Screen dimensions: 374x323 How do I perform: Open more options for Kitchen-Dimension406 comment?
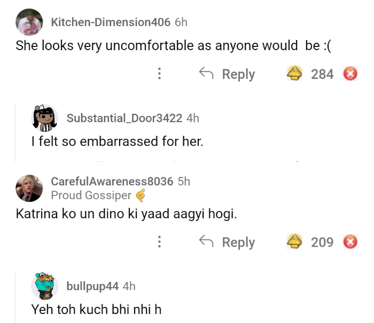pos(159,74)
